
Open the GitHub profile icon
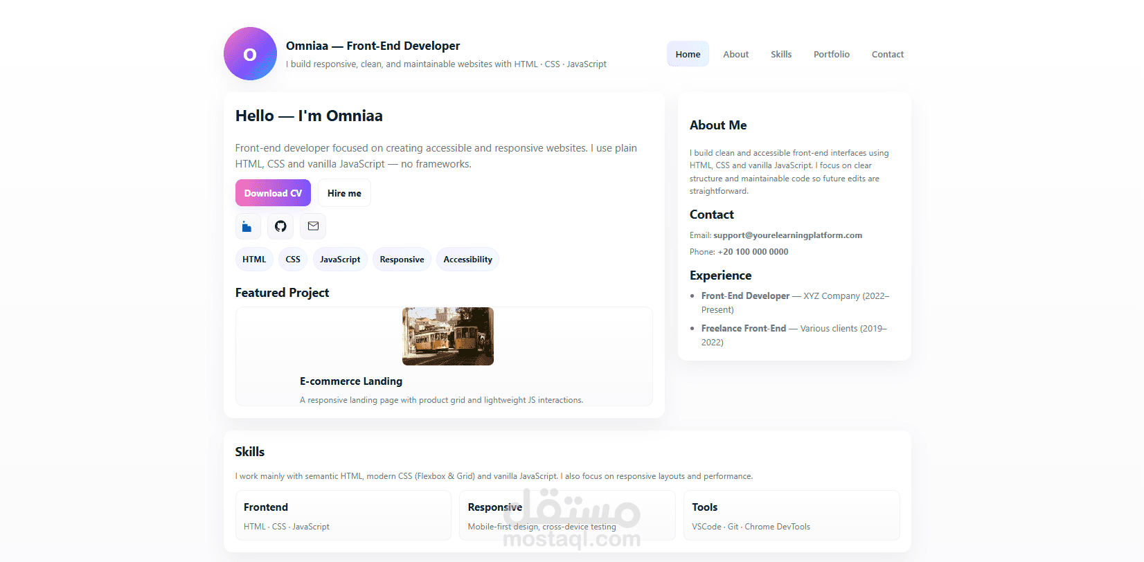point(280,226)
